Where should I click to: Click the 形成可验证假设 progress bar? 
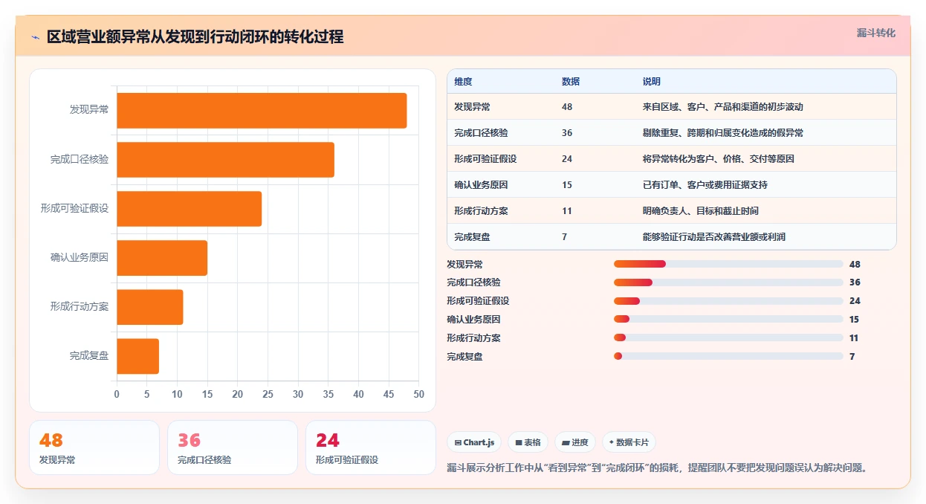pos(728,301)
